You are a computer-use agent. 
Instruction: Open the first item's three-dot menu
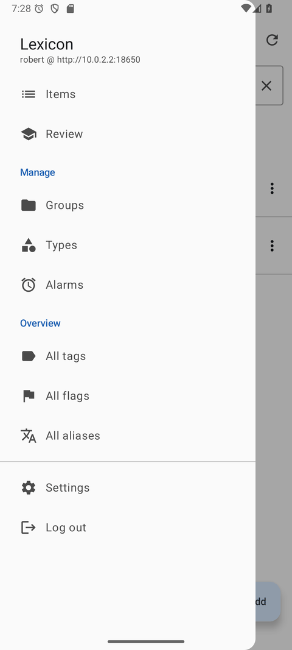pyautogui.click(x=272, y=188)
